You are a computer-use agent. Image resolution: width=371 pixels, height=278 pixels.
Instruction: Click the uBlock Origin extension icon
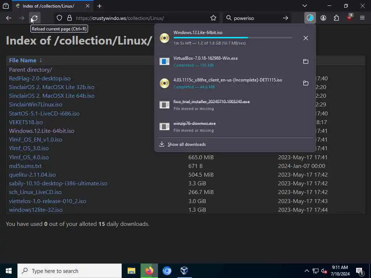349,18
